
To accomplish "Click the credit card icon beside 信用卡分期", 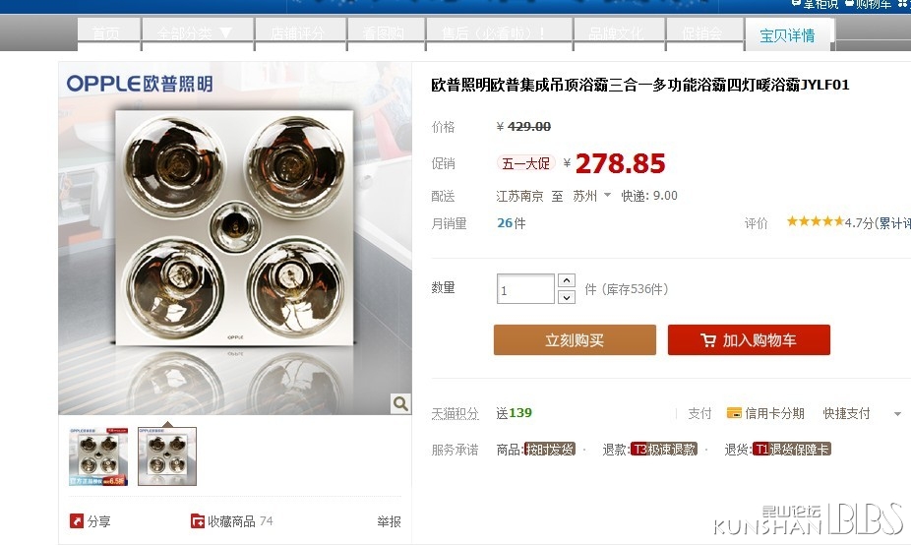I will (x=734, y=413).
